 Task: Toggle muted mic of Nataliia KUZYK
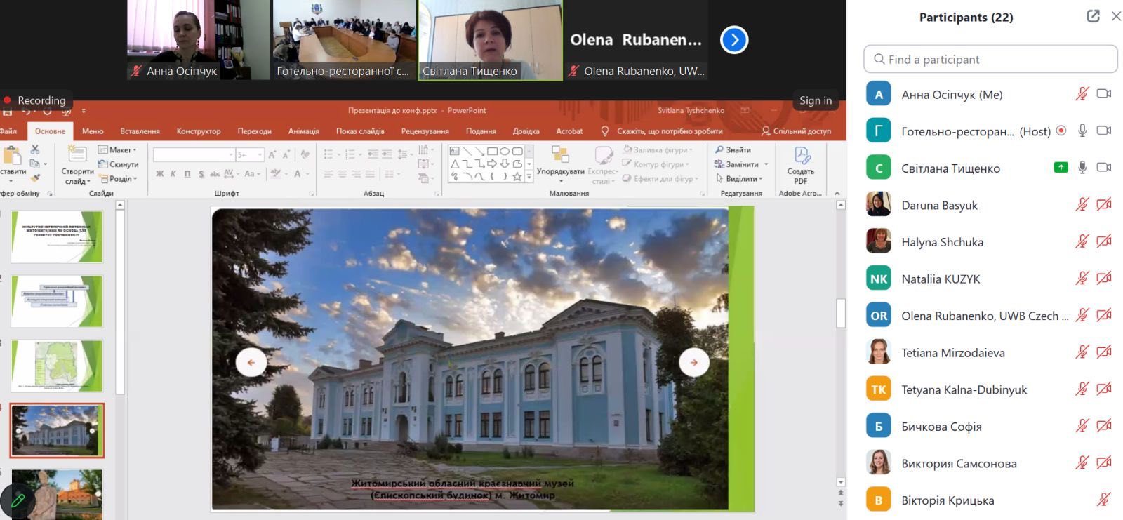click(1082, 278)
